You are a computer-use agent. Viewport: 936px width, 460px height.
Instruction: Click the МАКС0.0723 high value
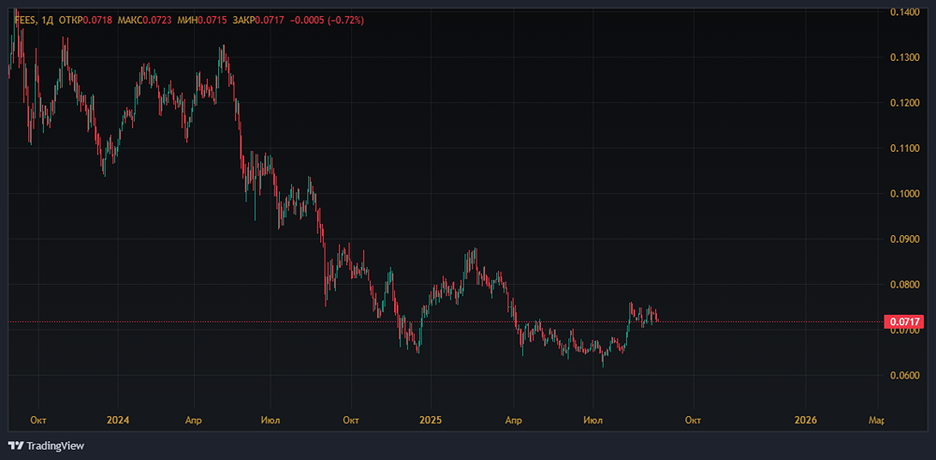(x=145, y=21)
